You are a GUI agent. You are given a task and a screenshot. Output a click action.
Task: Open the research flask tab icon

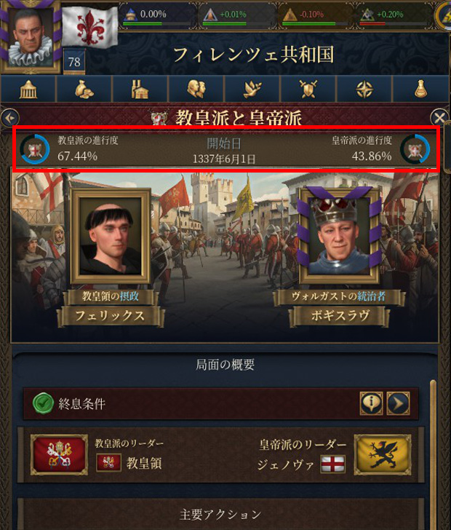[x=420, y=89]
